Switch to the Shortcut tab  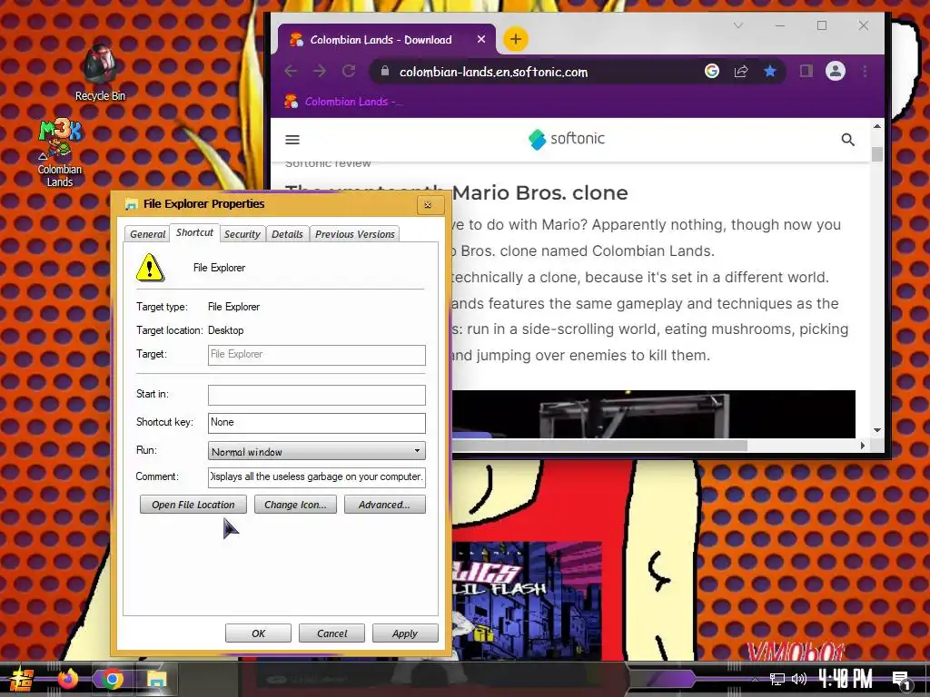(x=194, y=232)
